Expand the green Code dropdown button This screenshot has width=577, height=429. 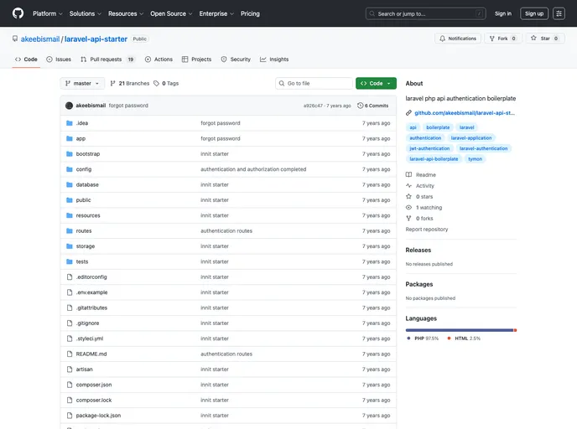(375, 84)
